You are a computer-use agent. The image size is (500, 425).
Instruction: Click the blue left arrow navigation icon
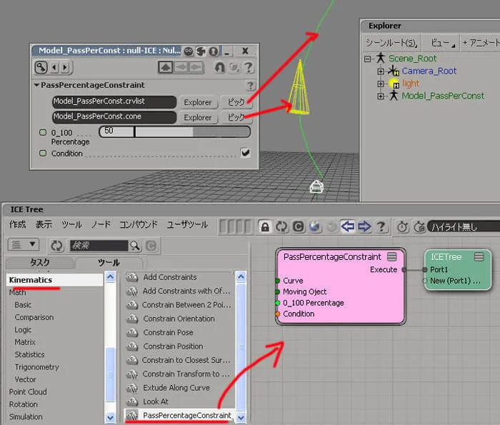click(x=348, y=226)
